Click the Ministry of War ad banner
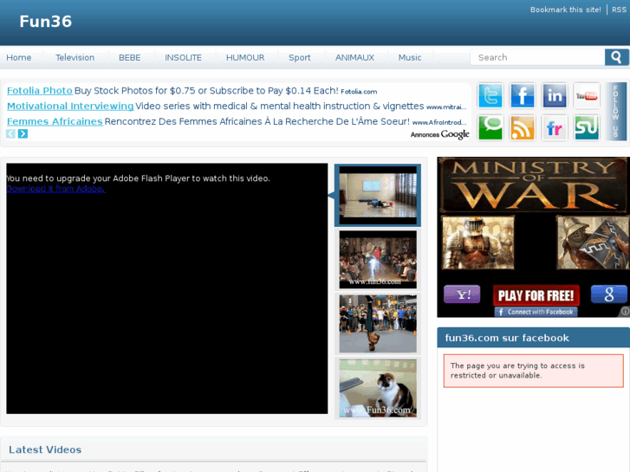The height and width of the screenshot is (472, 630). (x=534, y=237)
